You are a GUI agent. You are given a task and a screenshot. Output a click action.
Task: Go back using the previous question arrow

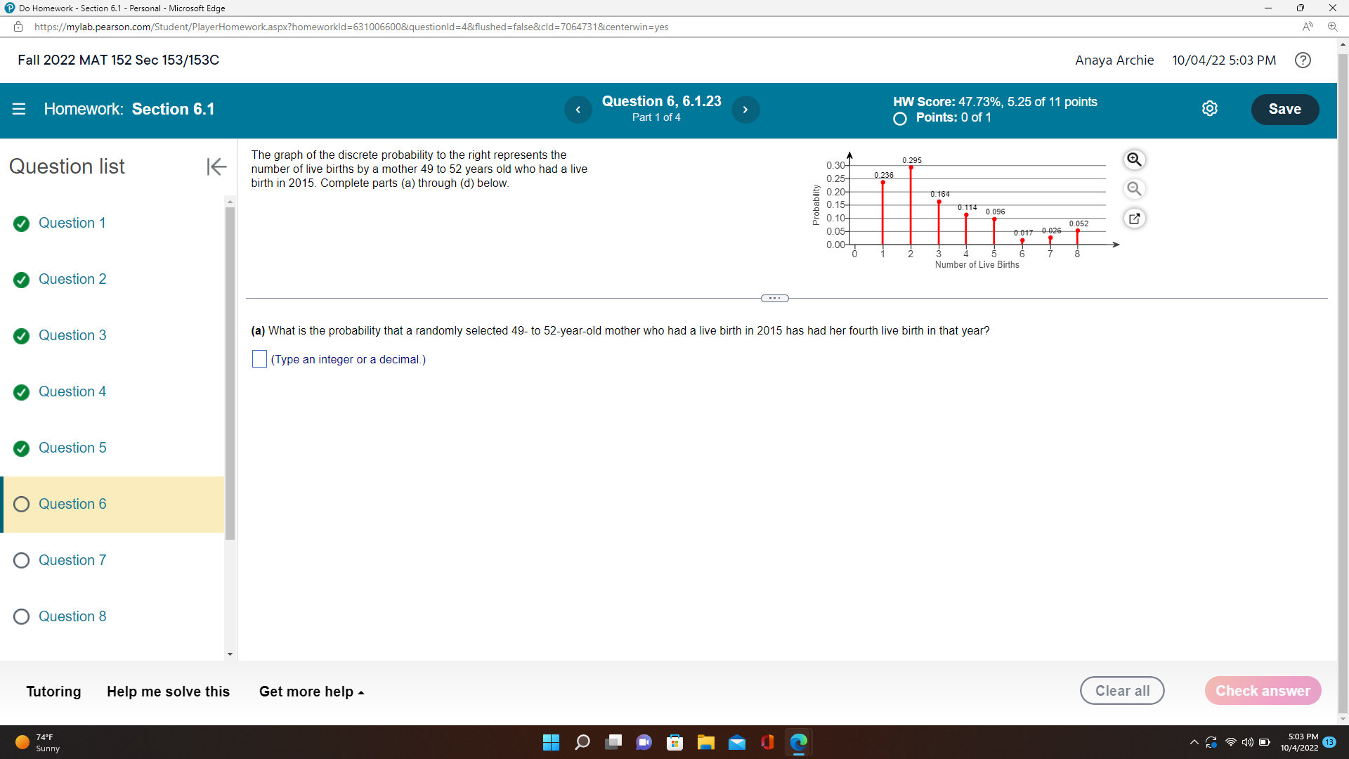[578, 110]
